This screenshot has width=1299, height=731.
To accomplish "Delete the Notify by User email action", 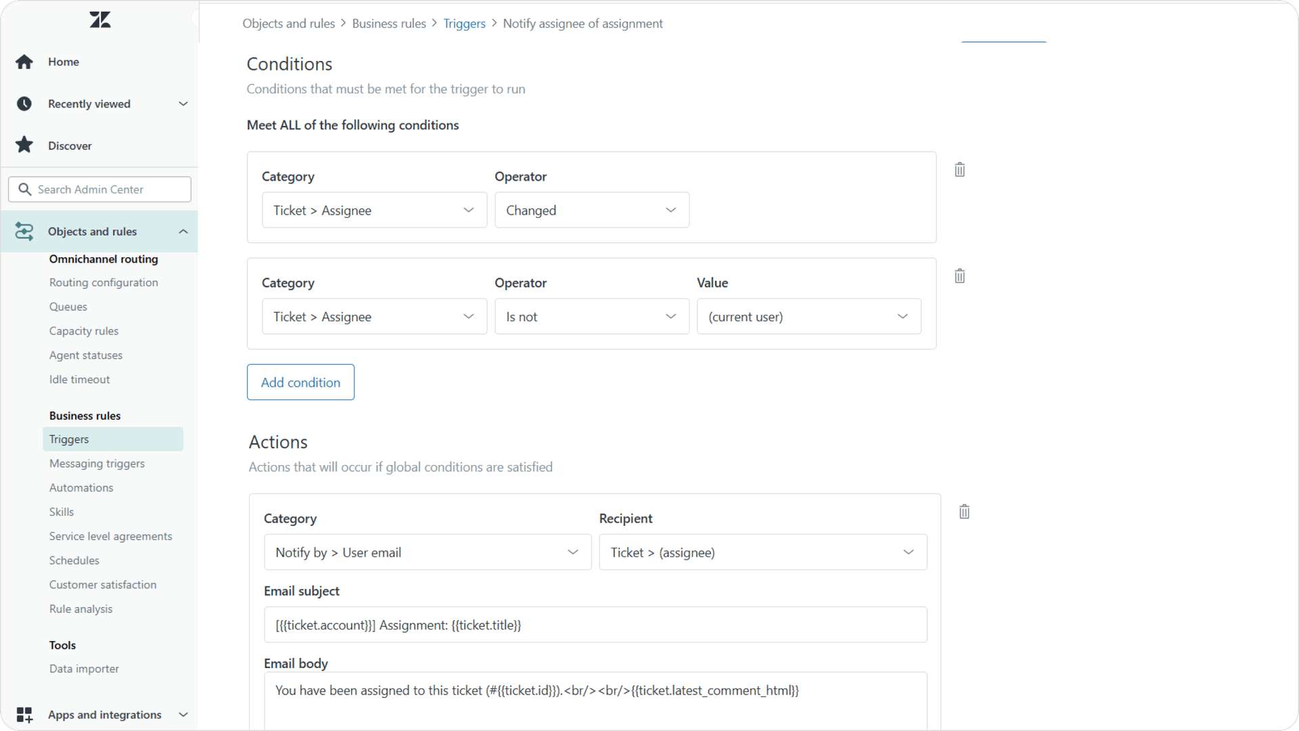I will pos(964,512).
